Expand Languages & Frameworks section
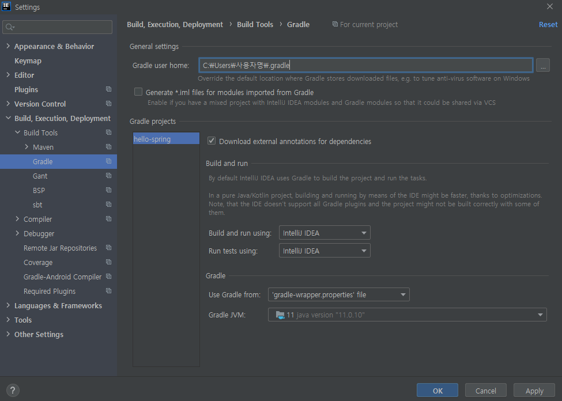The width and height of the screenshot is (562, 401). click(x=8, y=305)
